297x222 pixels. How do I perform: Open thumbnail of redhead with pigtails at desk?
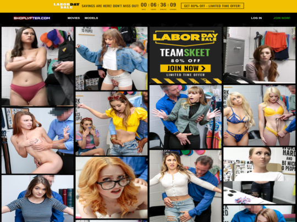click(259, 55)
